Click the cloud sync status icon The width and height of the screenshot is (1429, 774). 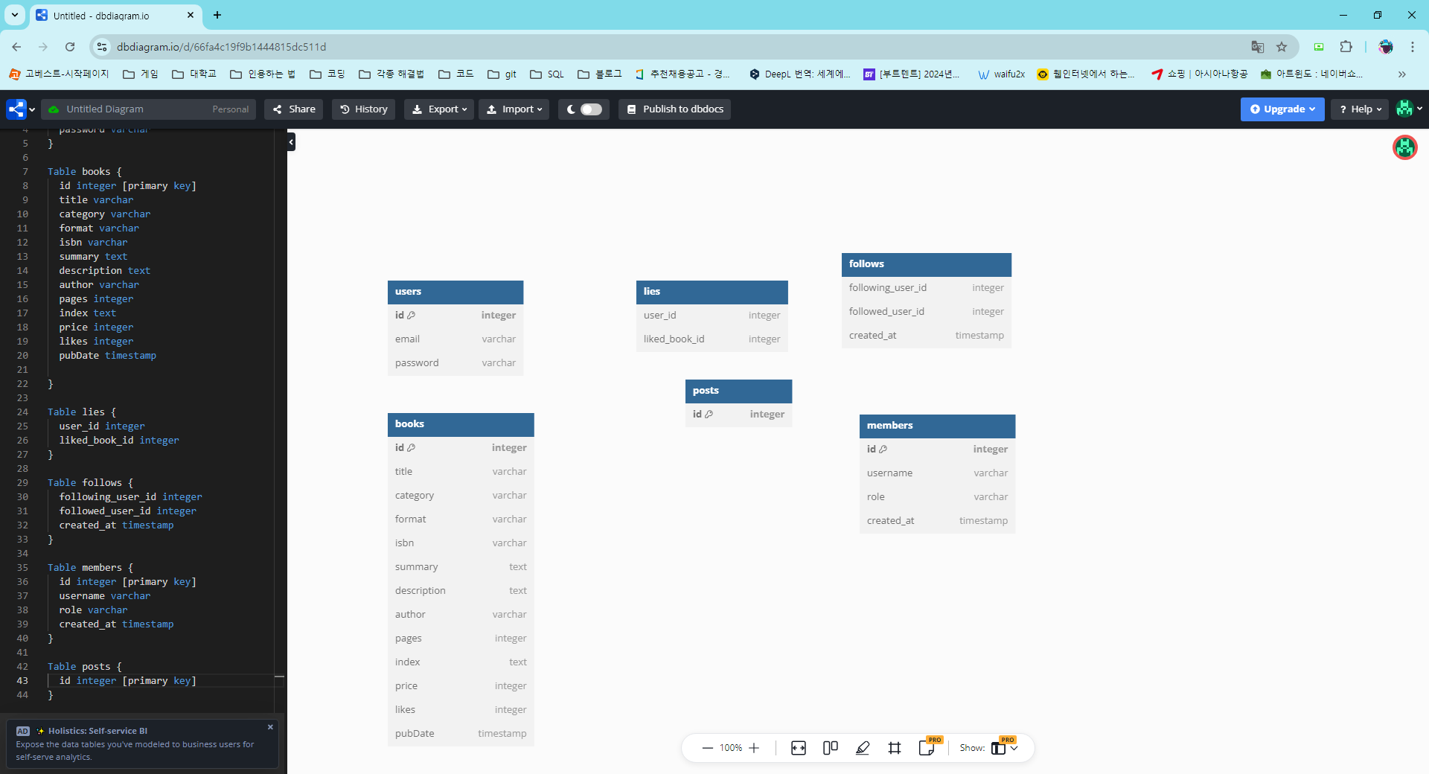tap(54, 109)
